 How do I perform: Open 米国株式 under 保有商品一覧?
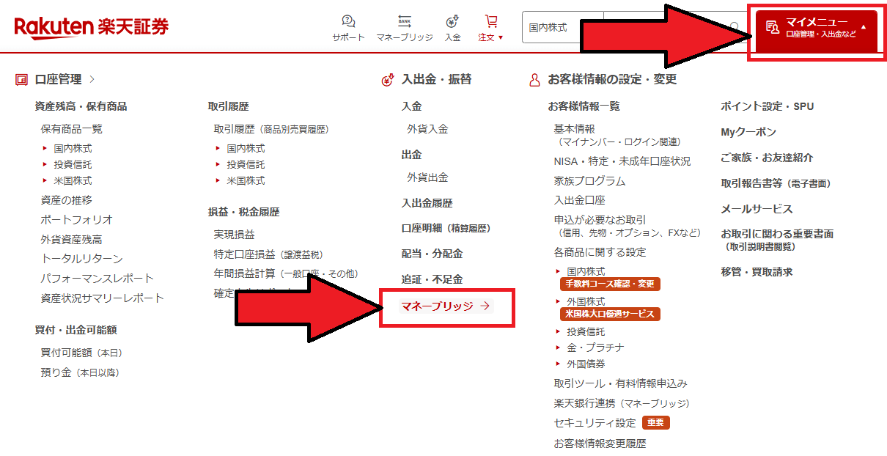tap(73, 180)
